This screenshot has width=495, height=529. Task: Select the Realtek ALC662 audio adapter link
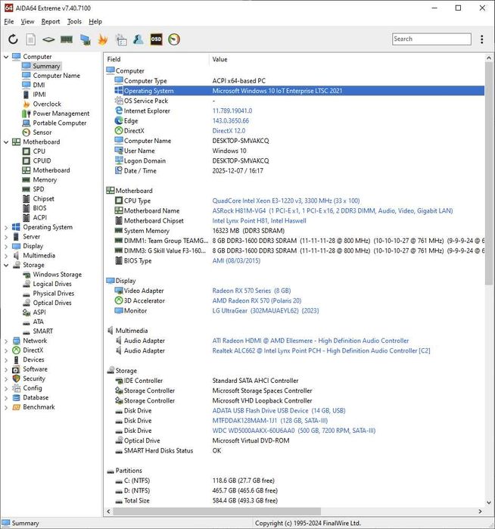coord(321,350)
